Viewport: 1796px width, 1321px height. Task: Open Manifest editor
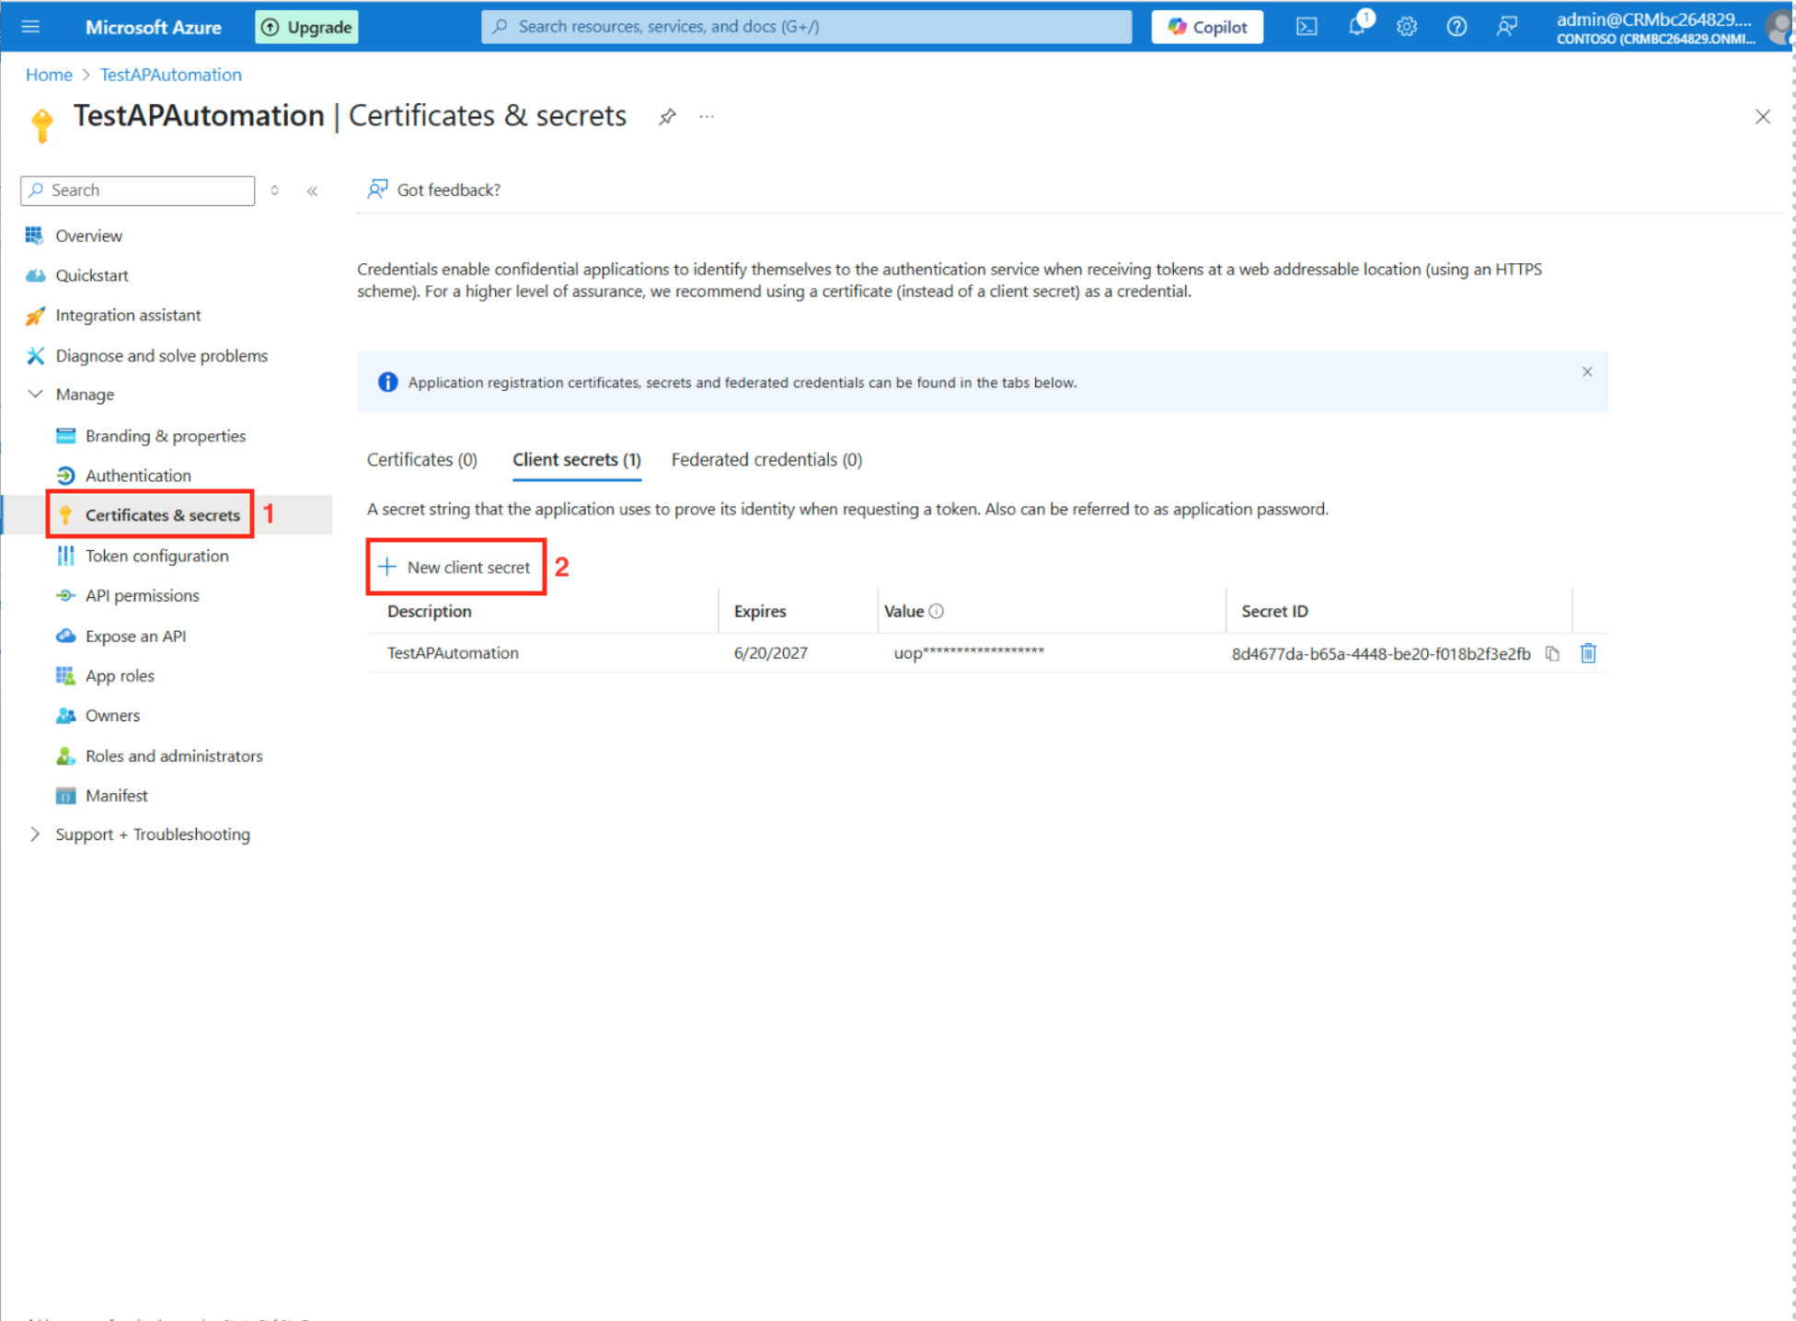(116, 796)
